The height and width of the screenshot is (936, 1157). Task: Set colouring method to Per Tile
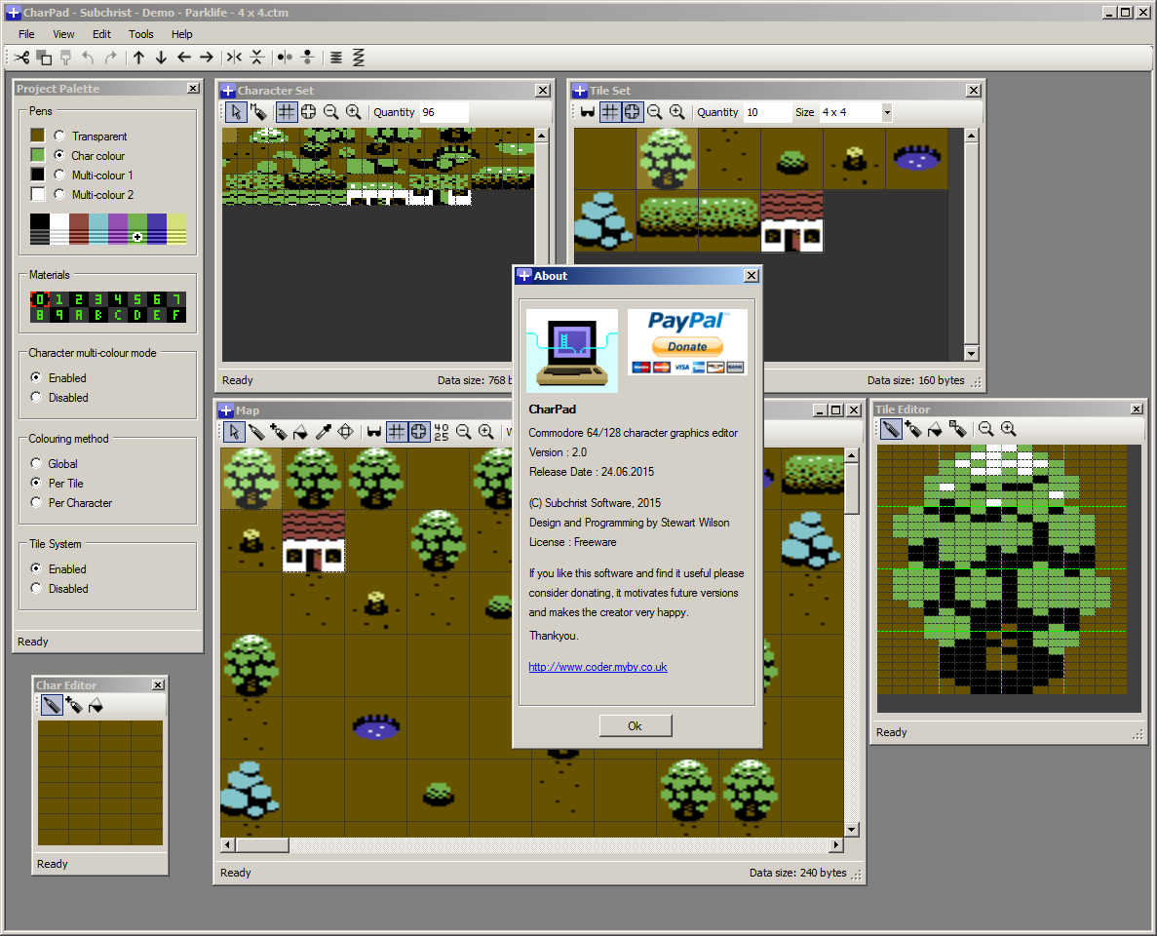(x=36, y=483)
